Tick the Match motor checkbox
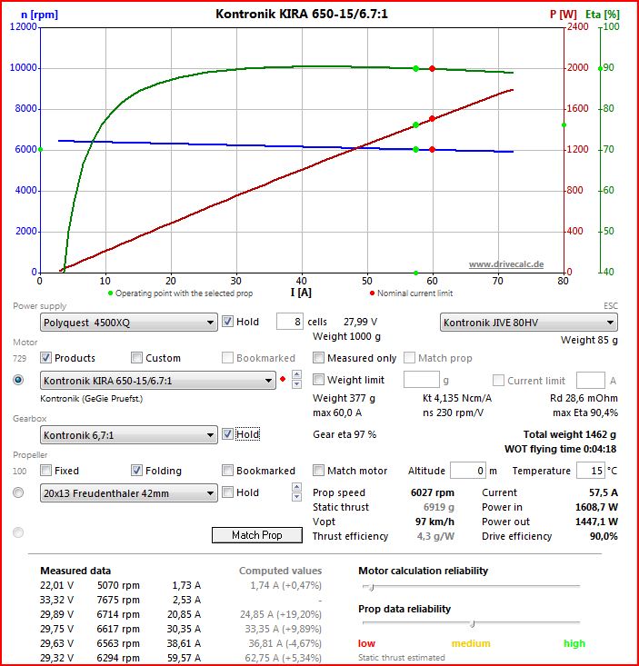The height and width of the screenshot is (666, 639). 319,471
